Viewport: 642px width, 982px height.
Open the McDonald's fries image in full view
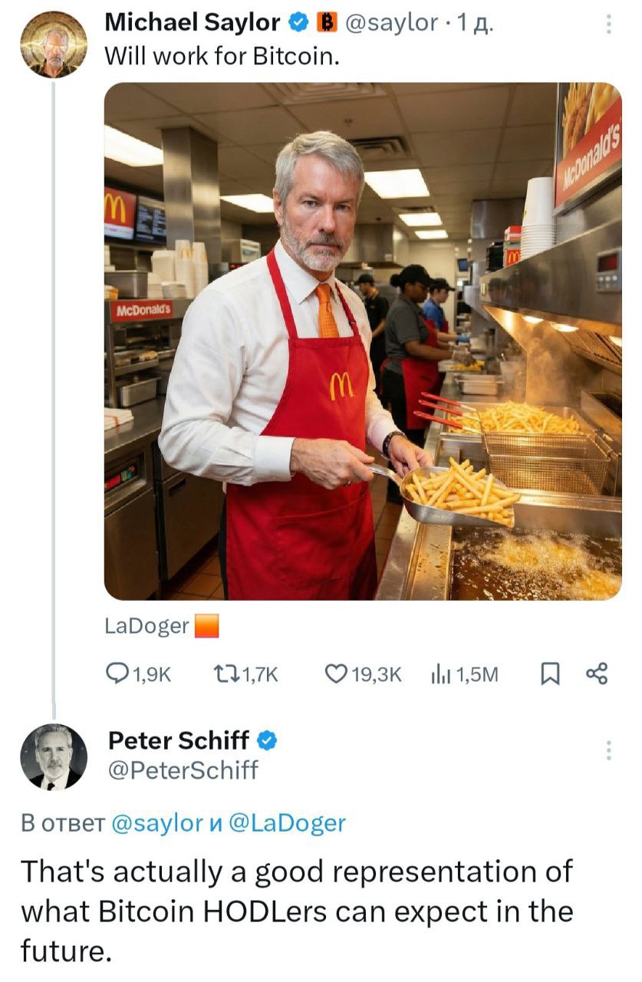(362, 341)
